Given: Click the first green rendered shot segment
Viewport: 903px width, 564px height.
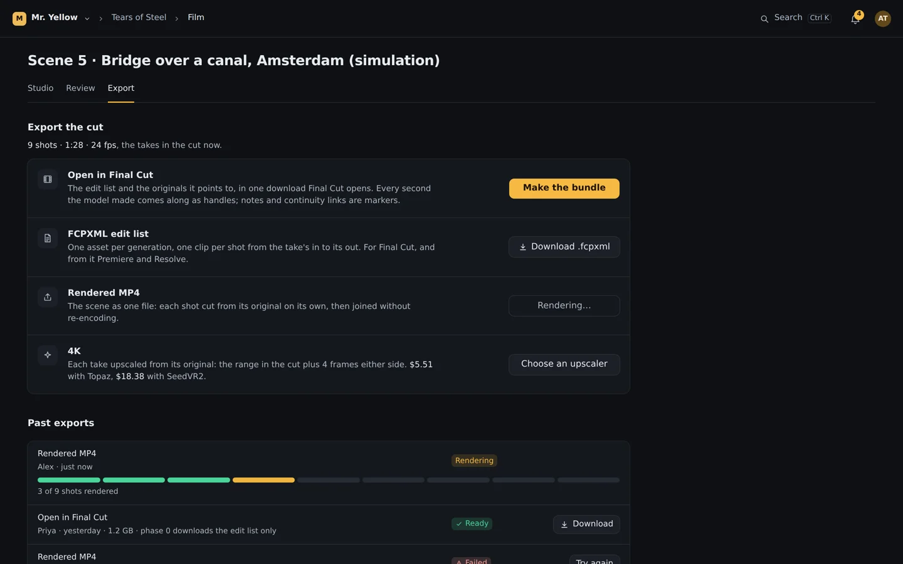Looking at the screenshot, I should tap(69, 480).
